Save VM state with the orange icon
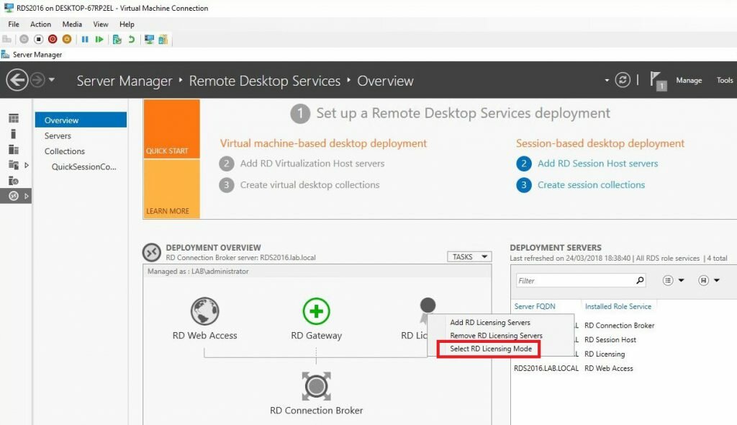This screenshot has width=737, height=425. [67, 40]
